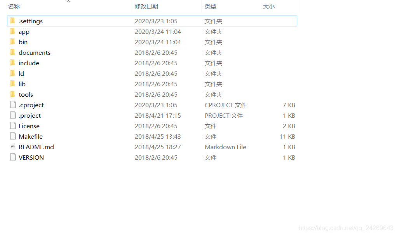Click the README.md Markdown file icon
The height and width of the screenshot is (235, 397).
pyautogui.click(x=12, y=147)
